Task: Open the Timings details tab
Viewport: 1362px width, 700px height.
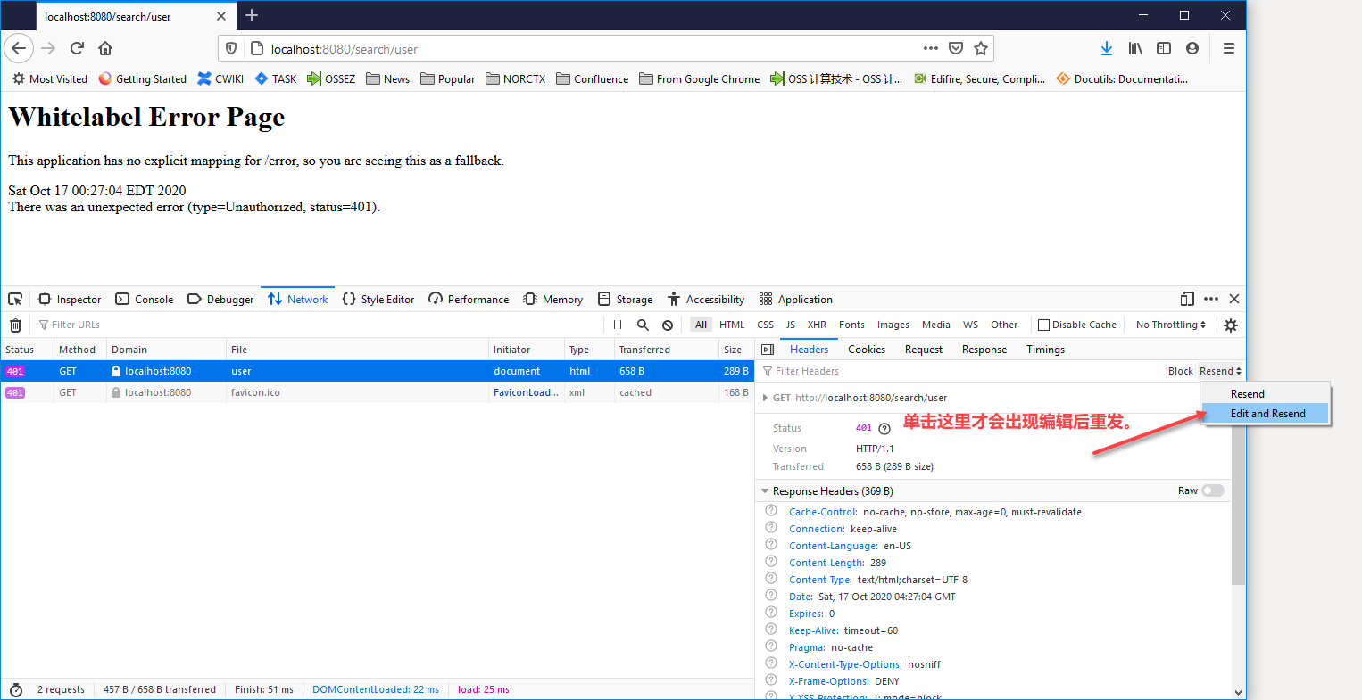Action: pos(1045,350)
